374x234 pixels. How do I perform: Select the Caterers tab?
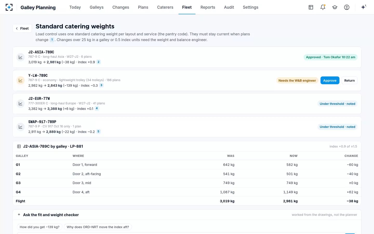coord(165,7)
